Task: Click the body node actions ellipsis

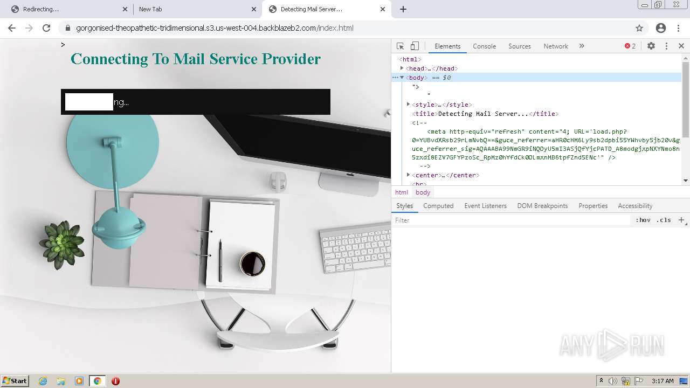Action: click(395, 78)
